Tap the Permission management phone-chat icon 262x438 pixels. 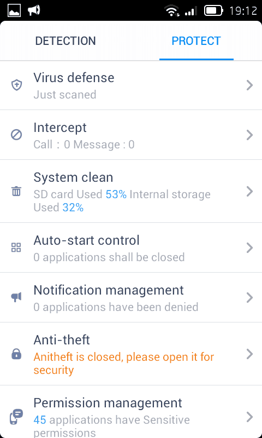tap(16, 417)
